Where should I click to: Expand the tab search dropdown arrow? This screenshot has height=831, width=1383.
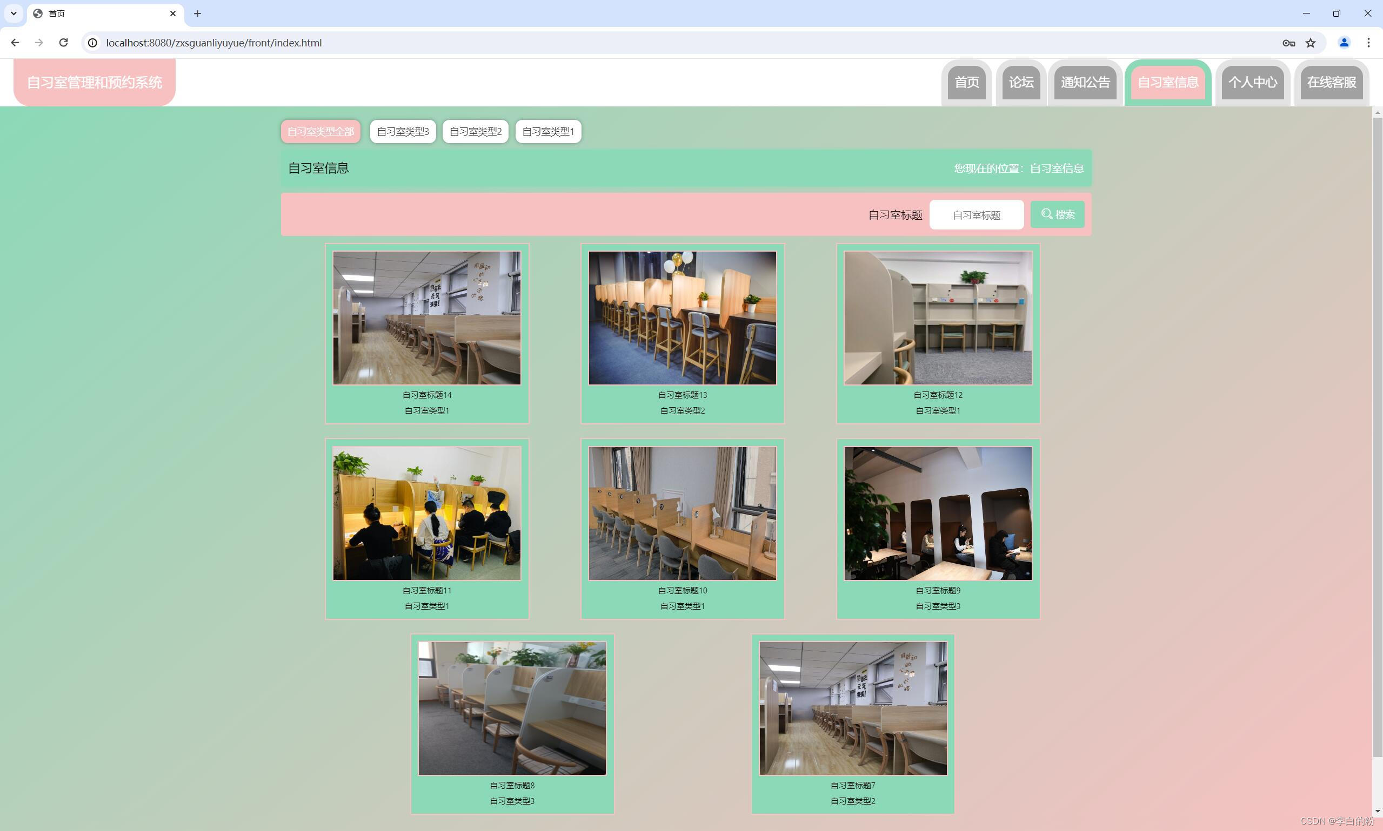click(x=14, y=13)
